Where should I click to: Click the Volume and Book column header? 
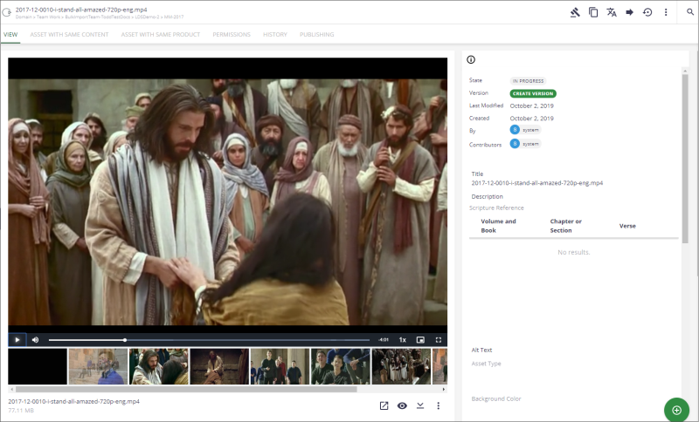[498, 226]
